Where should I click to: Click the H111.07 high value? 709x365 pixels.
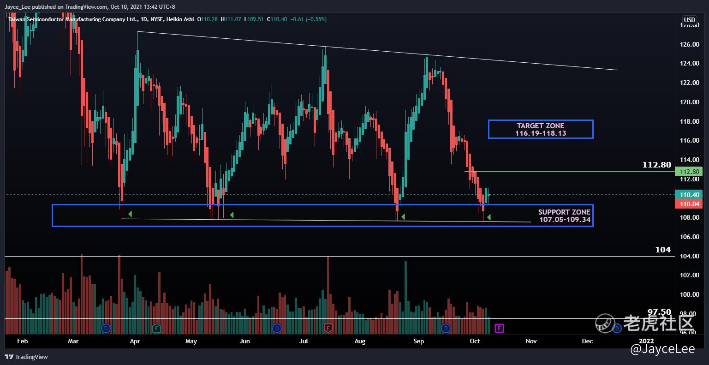231,19
